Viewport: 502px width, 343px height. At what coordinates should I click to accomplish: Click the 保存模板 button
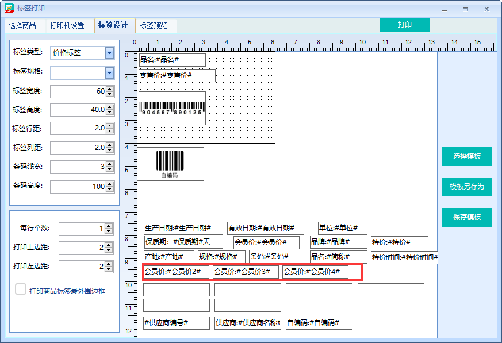(467, 217)
